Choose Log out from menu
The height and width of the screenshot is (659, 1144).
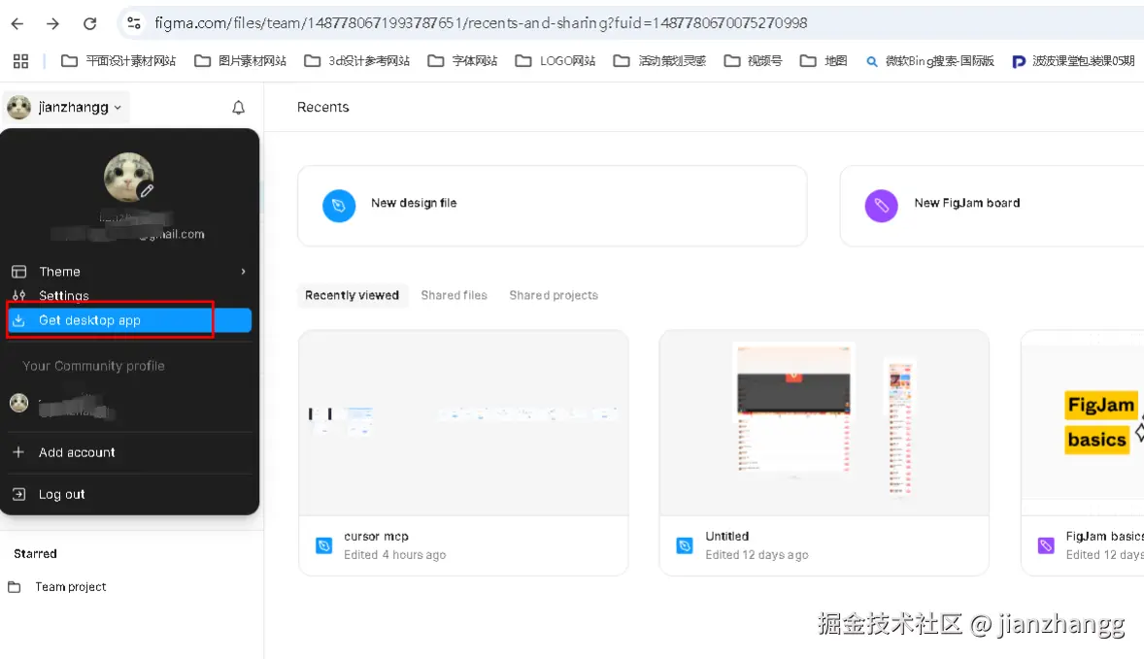[129, 494]
